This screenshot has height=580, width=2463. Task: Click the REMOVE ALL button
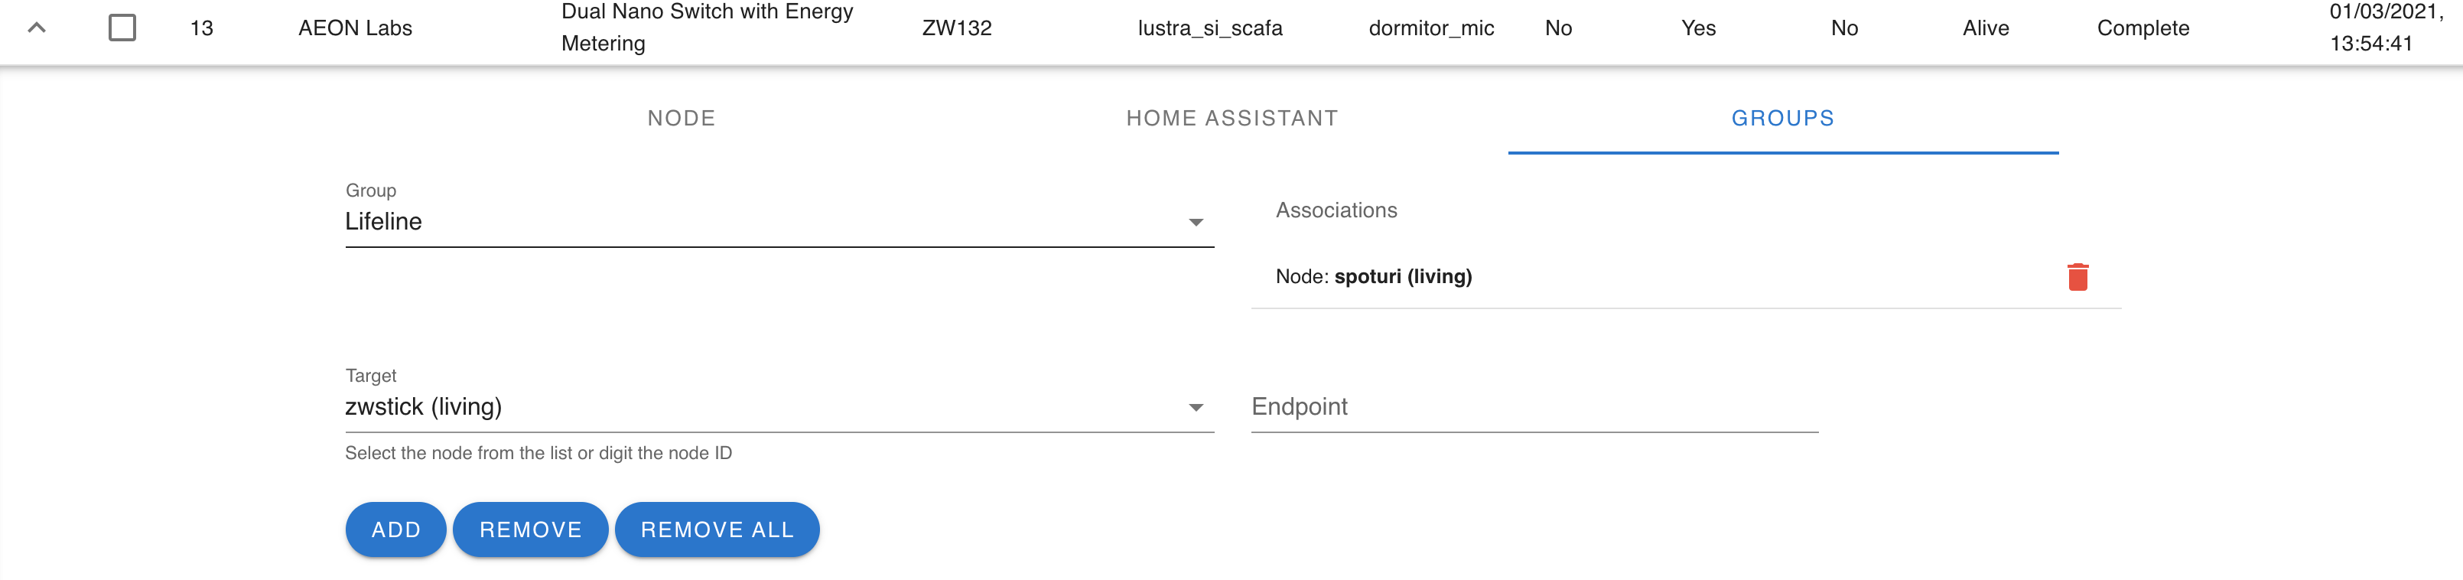717,529
